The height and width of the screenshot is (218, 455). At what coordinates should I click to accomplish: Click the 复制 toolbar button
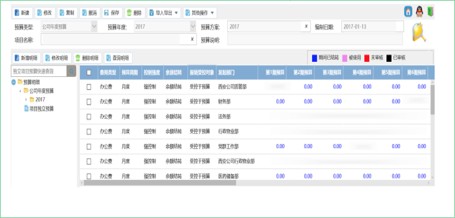68,13
